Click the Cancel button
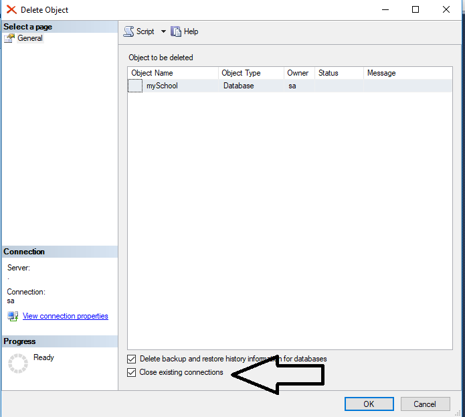 point(425,404)
